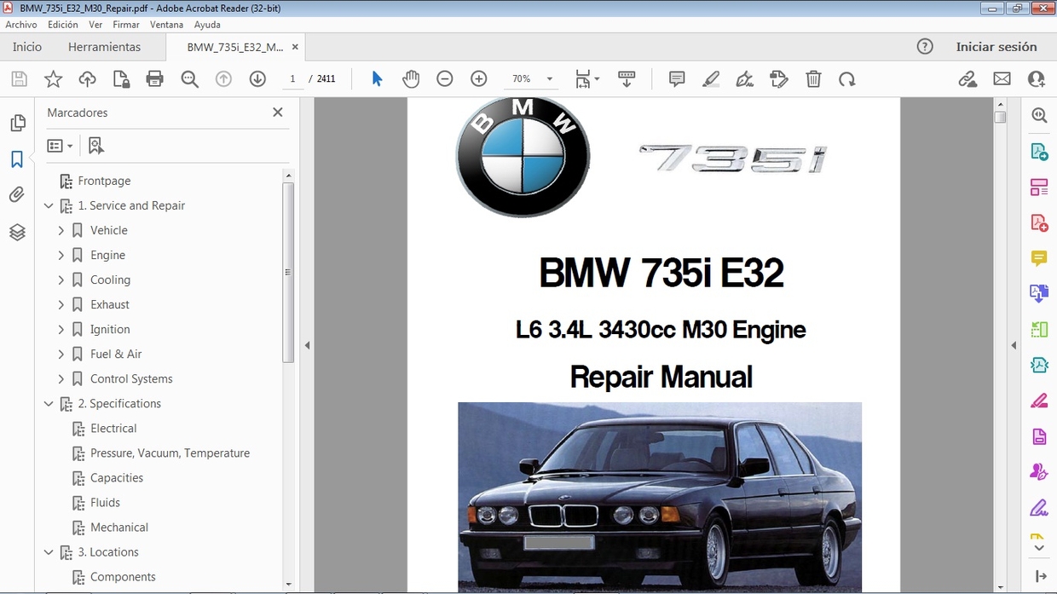Rotate the page view
The image size is (1057, 594).
pos(846,79)
